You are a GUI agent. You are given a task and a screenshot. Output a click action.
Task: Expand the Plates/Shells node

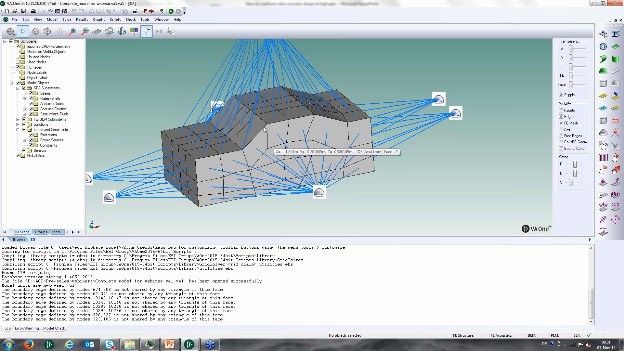24,98
